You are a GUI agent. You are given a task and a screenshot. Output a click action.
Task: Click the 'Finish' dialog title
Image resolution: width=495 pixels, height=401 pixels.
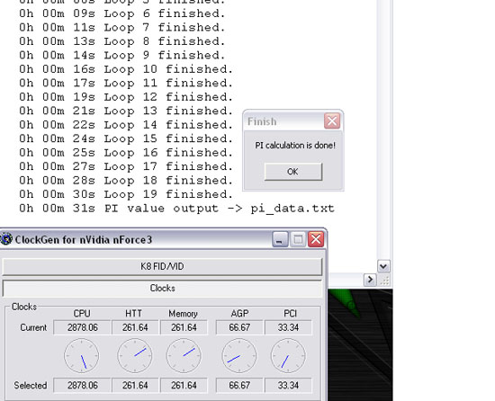pyautogui.click(x=262, y=121)
